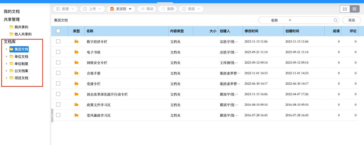
Task: Collapse the left sidebar panel handle
Action: (52, 115)
